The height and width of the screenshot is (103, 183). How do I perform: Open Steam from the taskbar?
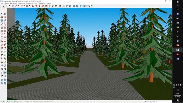pos(178,18)
